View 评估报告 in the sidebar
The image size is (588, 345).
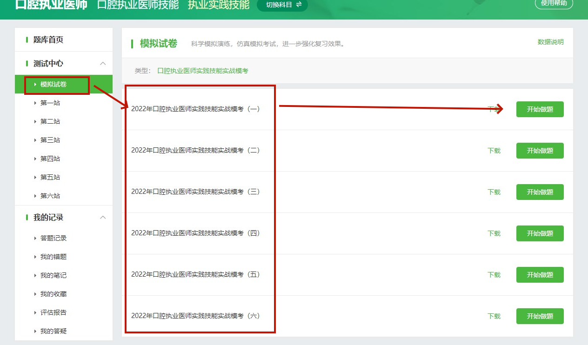click(x=53, y=313)
